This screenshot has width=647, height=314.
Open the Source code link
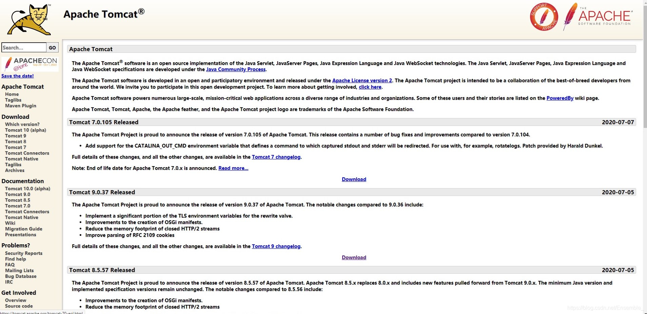19,306
